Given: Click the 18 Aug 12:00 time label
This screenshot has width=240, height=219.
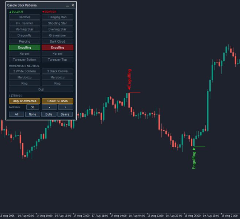Looking at the screenshot, I should point(156,216).
